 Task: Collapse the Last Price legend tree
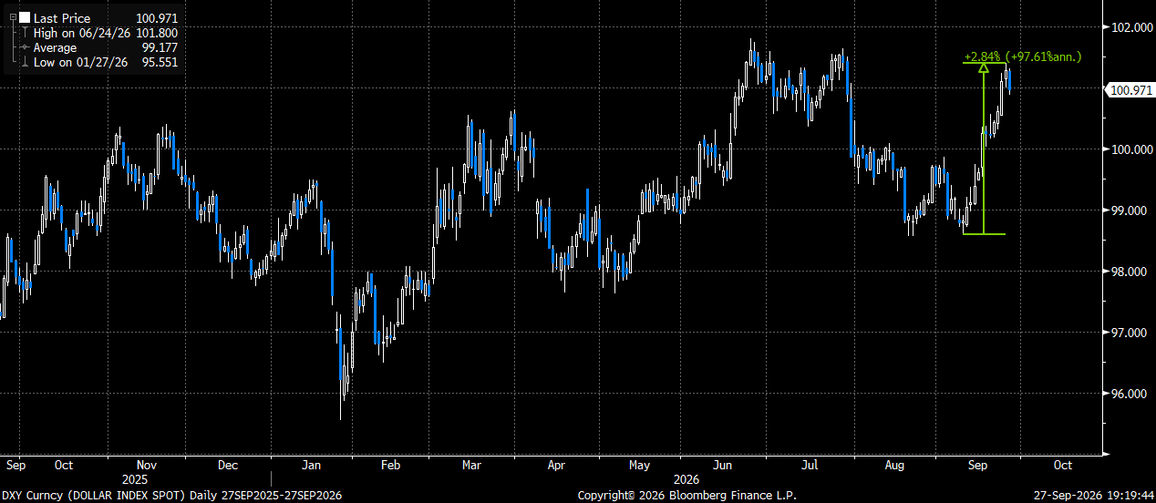coord(11,18)
